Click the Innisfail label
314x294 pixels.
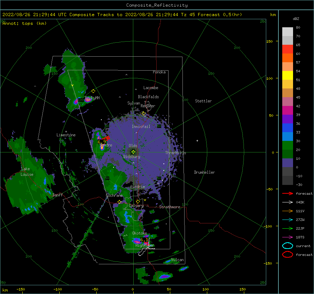(141, 127)
